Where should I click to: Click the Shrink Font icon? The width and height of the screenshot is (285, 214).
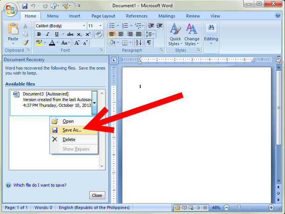tap(85, 43)
